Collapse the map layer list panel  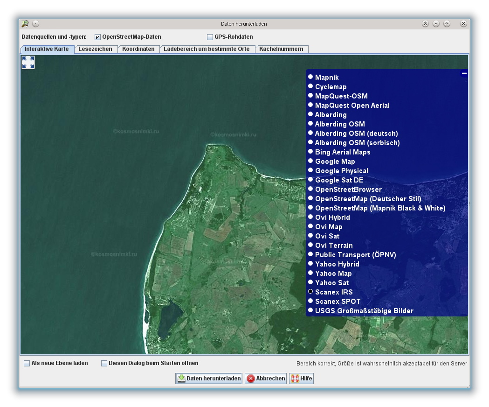464,73
